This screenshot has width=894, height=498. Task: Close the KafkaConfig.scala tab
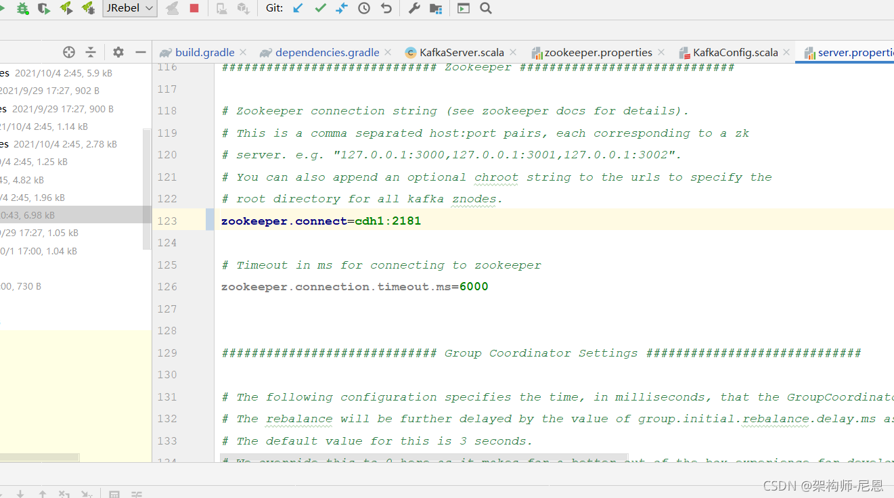[786, 52]
